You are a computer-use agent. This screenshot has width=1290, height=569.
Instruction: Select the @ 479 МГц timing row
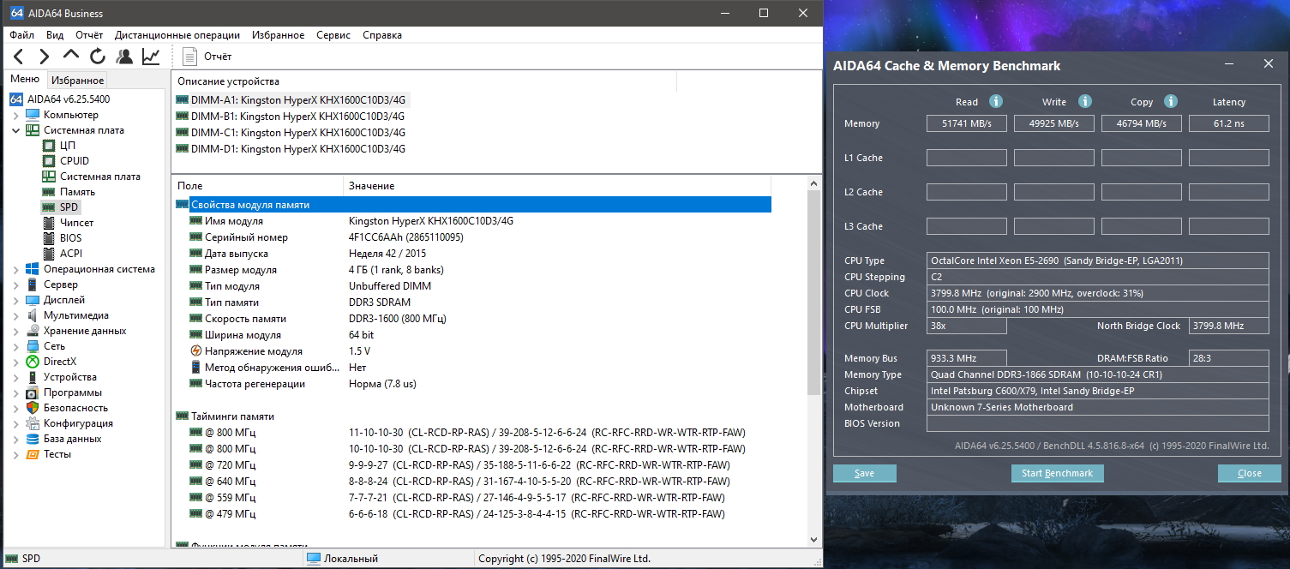point(472,514)
